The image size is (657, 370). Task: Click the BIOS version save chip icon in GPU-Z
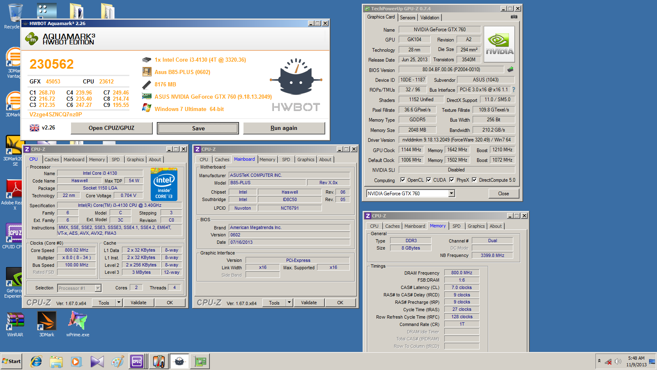pos(510,69)
